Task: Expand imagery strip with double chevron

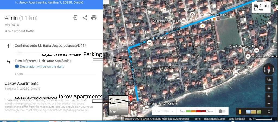Action: tap(269, 111)
